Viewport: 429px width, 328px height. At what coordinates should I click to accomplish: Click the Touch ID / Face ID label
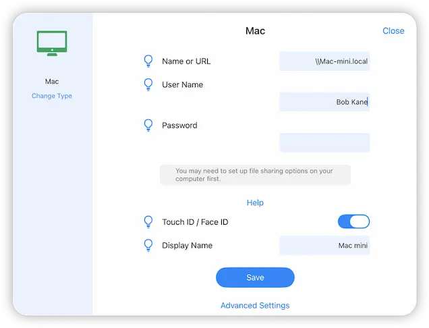[190, 222]
